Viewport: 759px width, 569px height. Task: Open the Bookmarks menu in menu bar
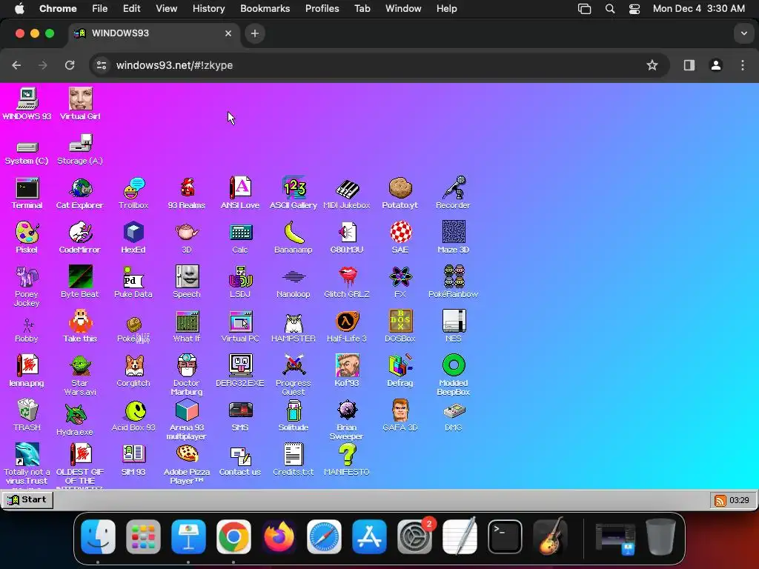coord(265,9)
